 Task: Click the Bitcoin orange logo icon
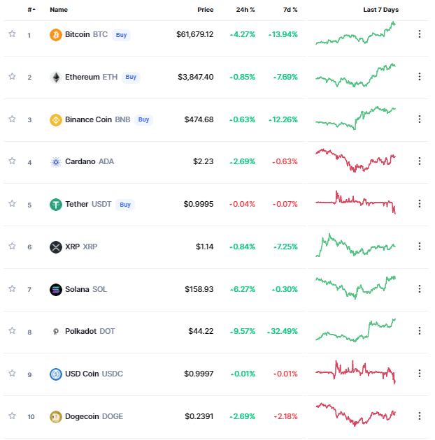56,35
